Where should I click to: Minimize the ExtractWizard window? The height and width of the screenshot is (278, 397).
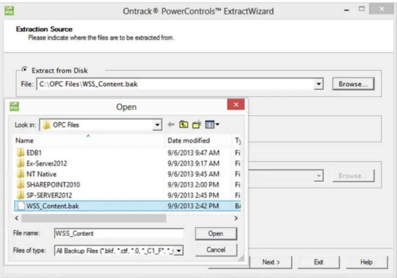[x=347, y=10]
